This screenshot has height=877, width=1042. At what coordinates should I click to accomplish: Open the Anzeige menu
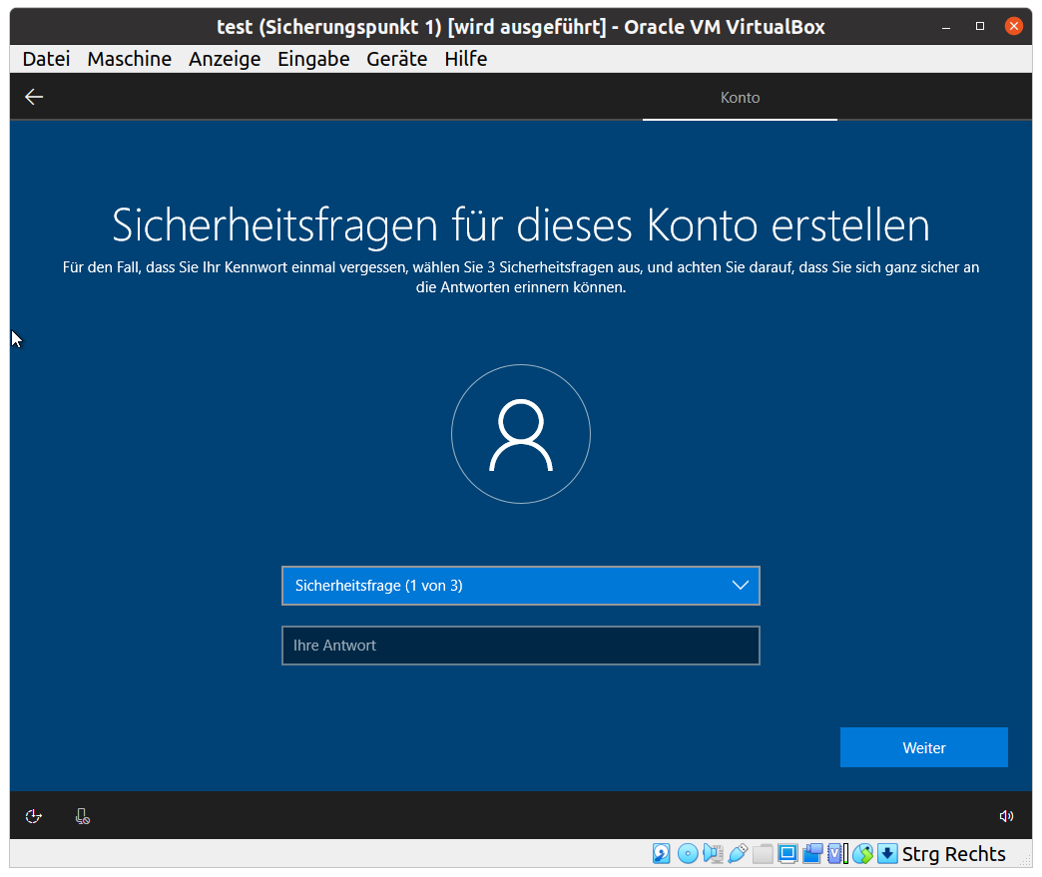[x=225, y=59]
